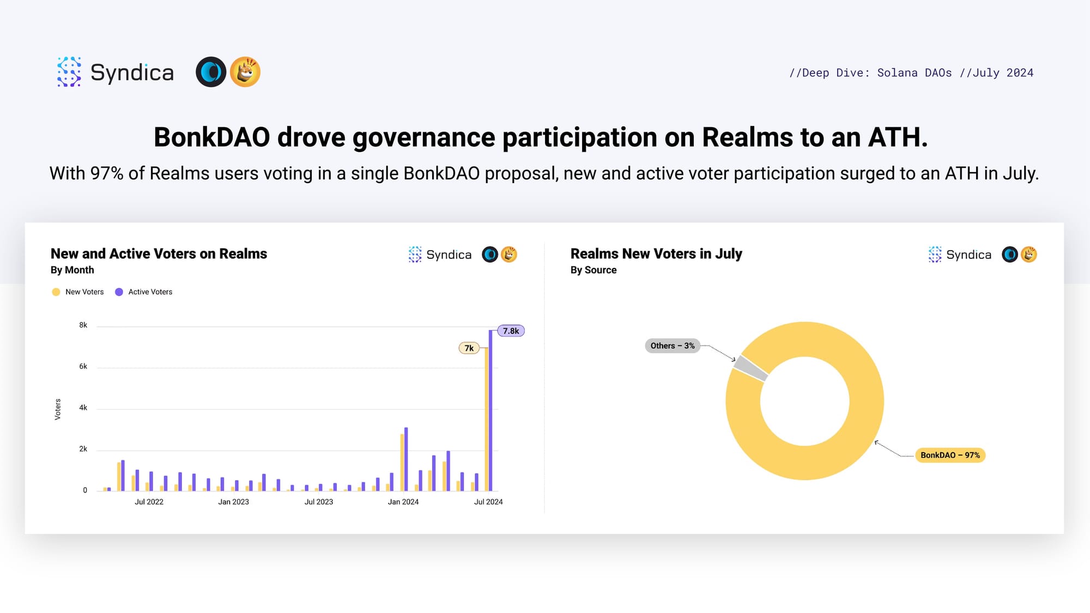Viewport: 1090px width, 613px height.
Task: Click the 7.8k active voters data label
Action: 511,331
